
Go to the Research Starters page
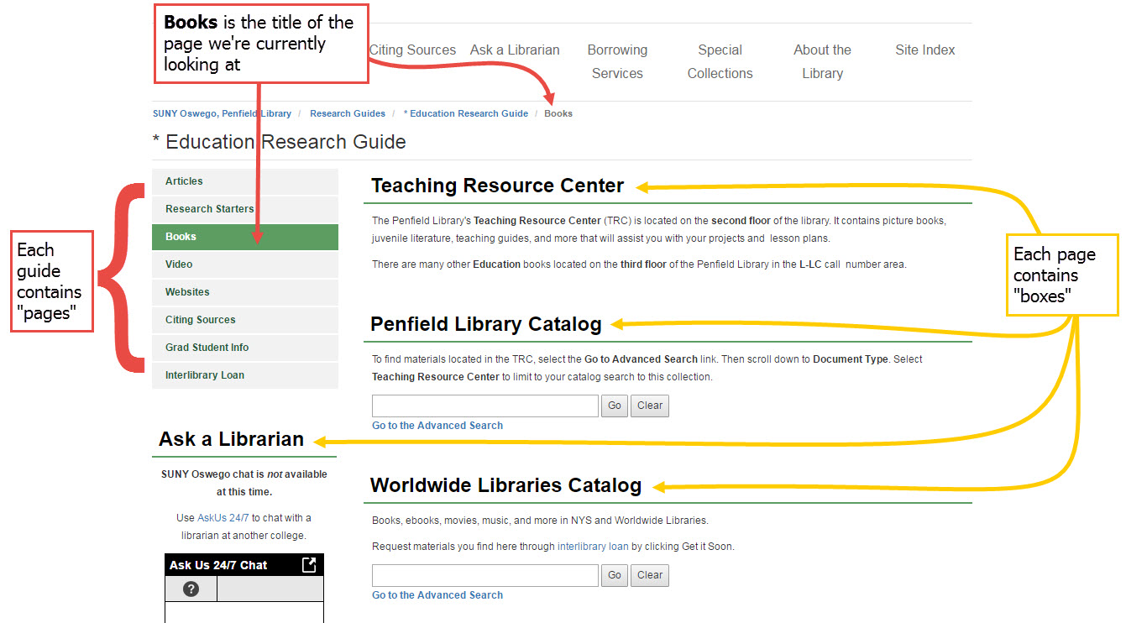(x=209, y=208)
